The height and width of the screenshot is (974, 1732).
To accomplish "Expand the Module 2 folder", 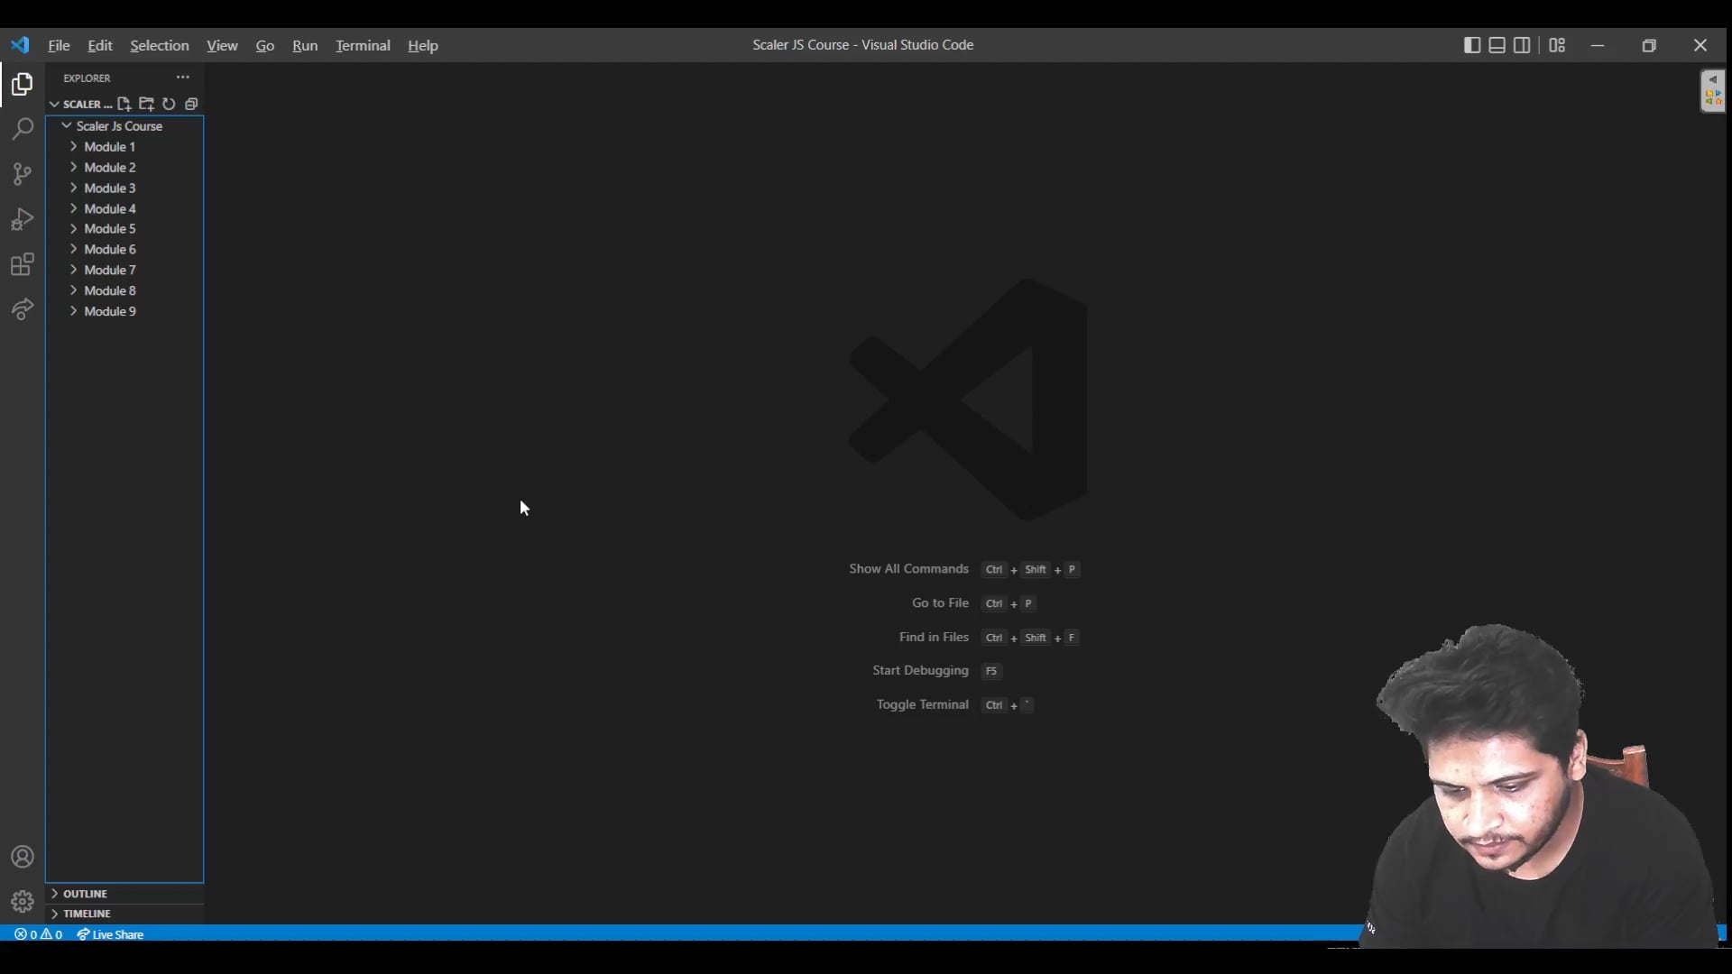I will [x=124, y=168].
